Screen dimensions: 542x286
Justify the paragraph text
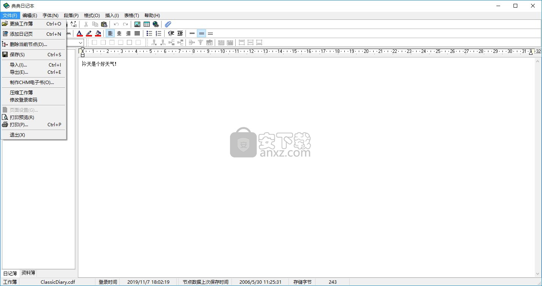(x=137, y=33)
